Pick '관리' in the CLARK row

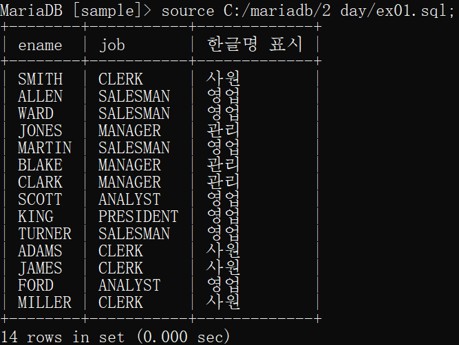click(223, 181)
